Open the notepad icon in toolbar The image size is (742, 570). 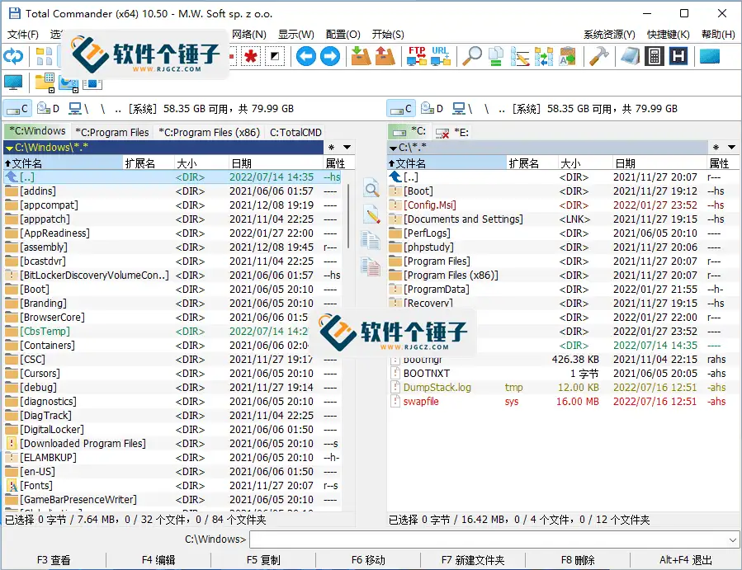631,56
